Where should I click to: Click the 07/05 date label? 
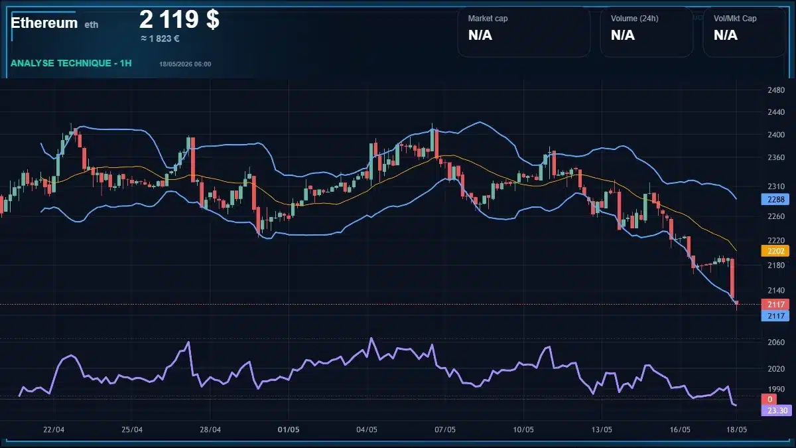(x=445, y=429)
